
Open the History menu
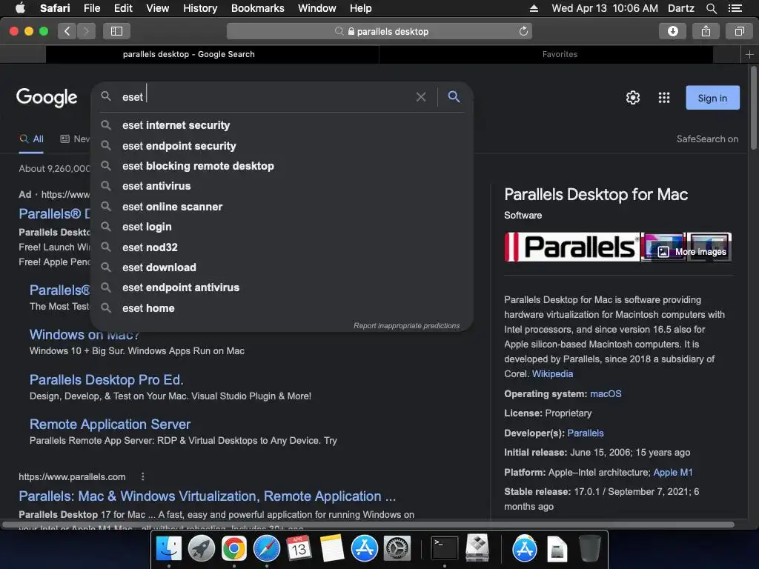coord(200,8)
